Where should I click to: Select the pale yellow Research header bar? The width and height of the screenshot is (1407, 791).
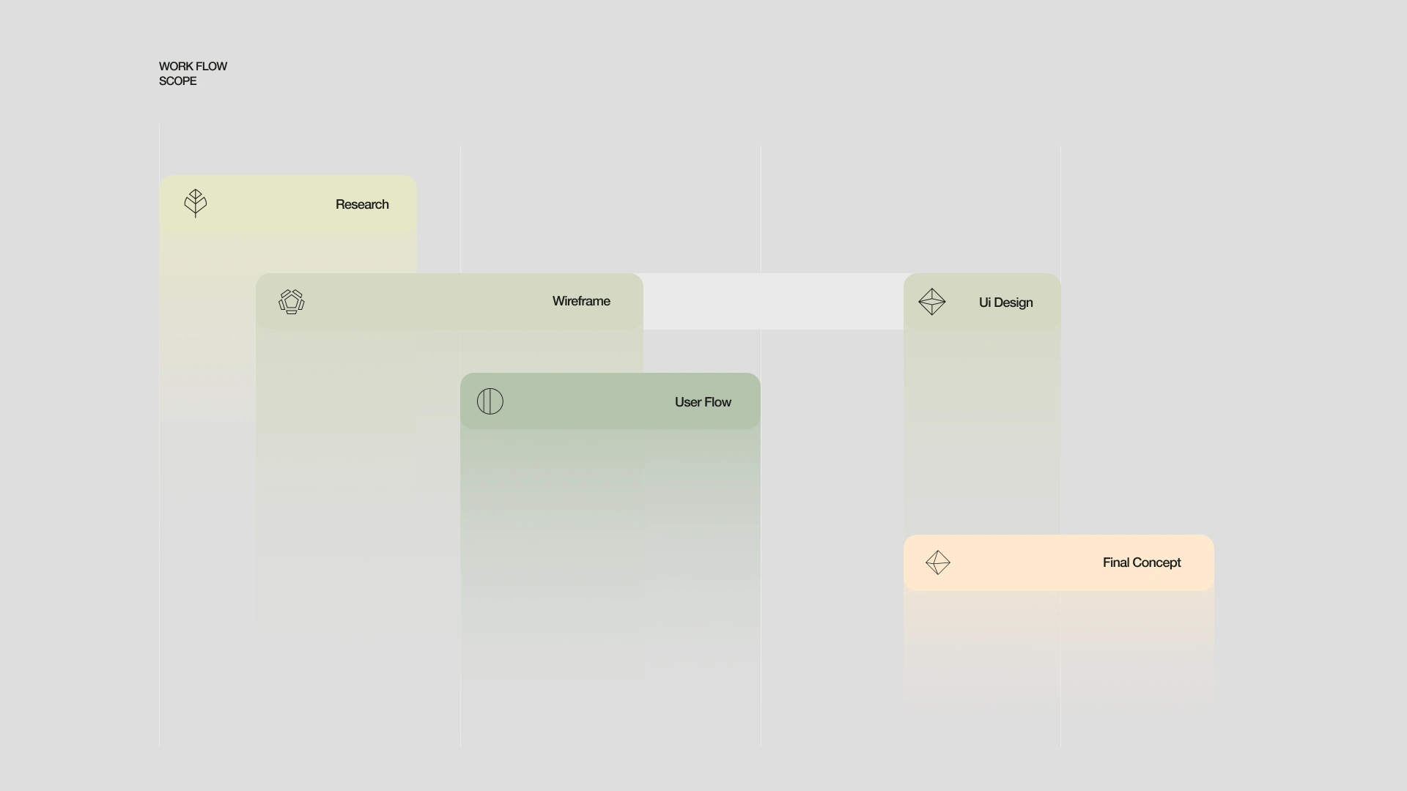point(271,204)
